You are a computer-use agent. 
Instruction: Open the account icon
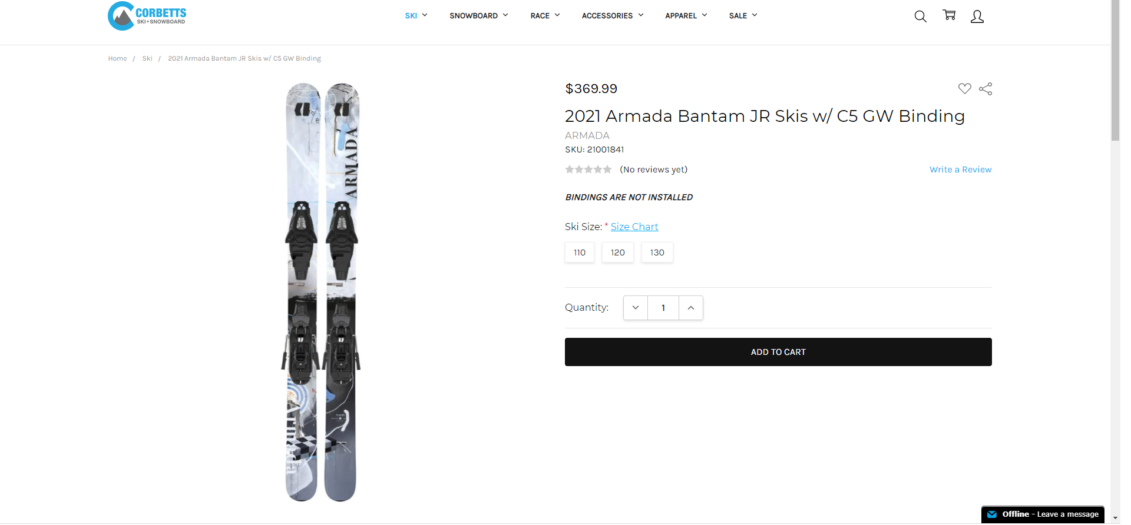coord(977,16)
